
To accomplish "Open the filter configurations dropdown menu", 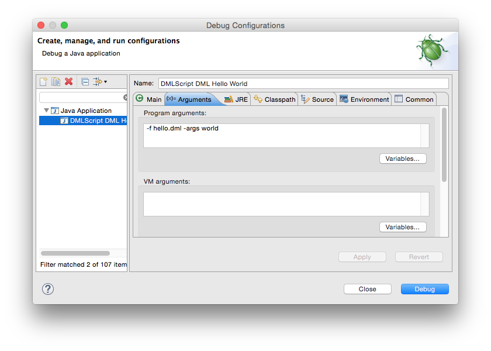I will click(99, 82).
